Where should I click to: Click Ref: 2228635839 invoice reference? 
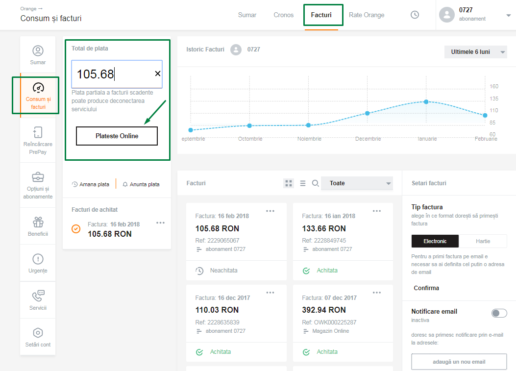[x=217, y=322]
